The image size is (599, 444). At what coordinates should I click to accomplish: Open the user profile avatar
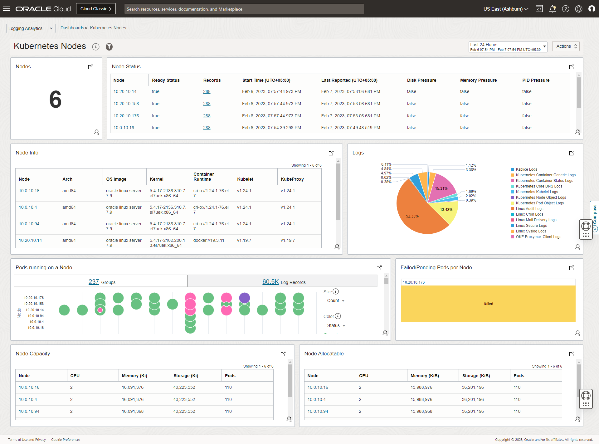(592, 9)
